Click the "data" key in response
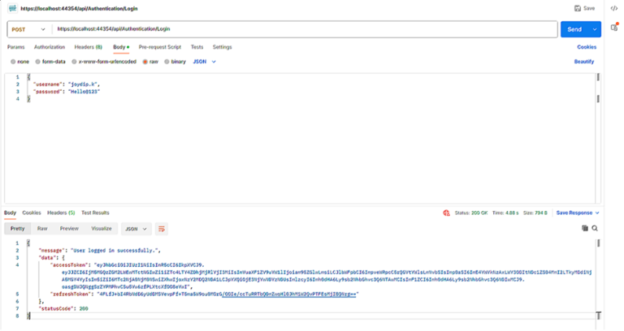 tap(46, 258)
